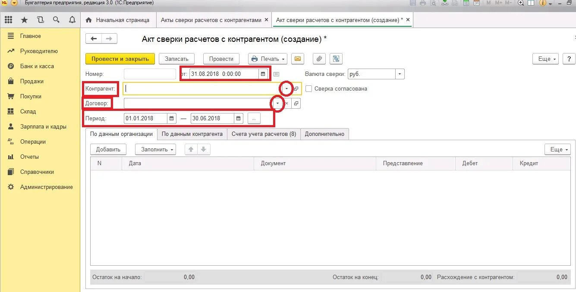The width and height of the screenshot is (576, 292).
Task: Click Записать button
Action: point(176,59)
